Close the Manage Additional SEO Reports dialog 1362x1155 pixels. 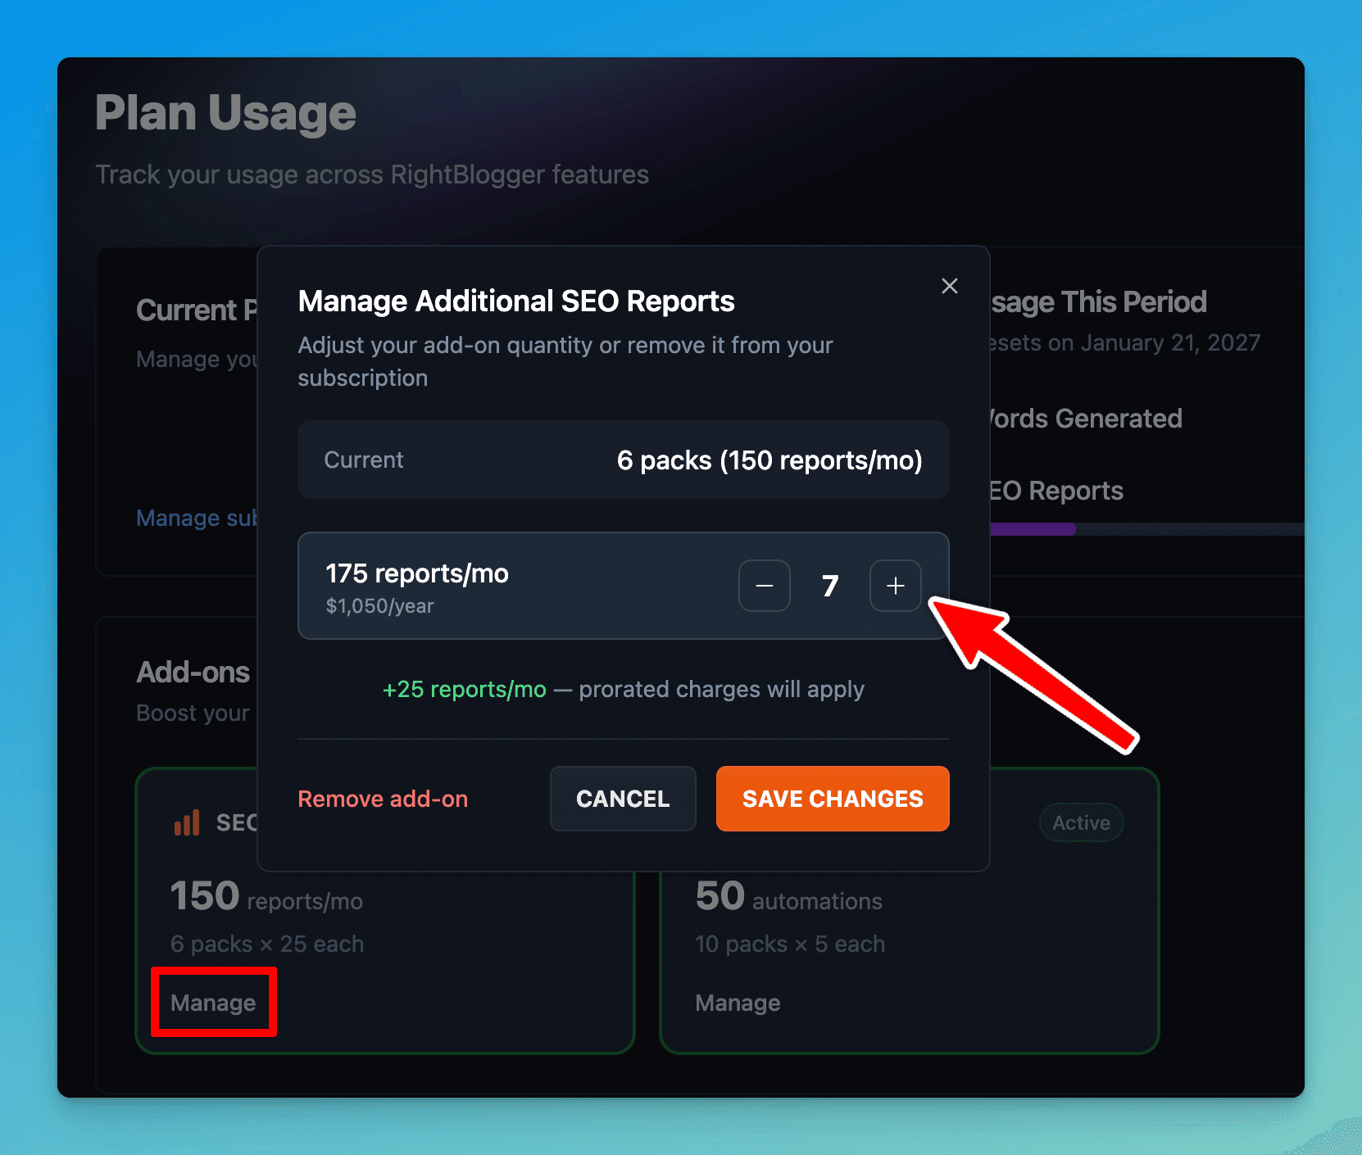(949, 286)
